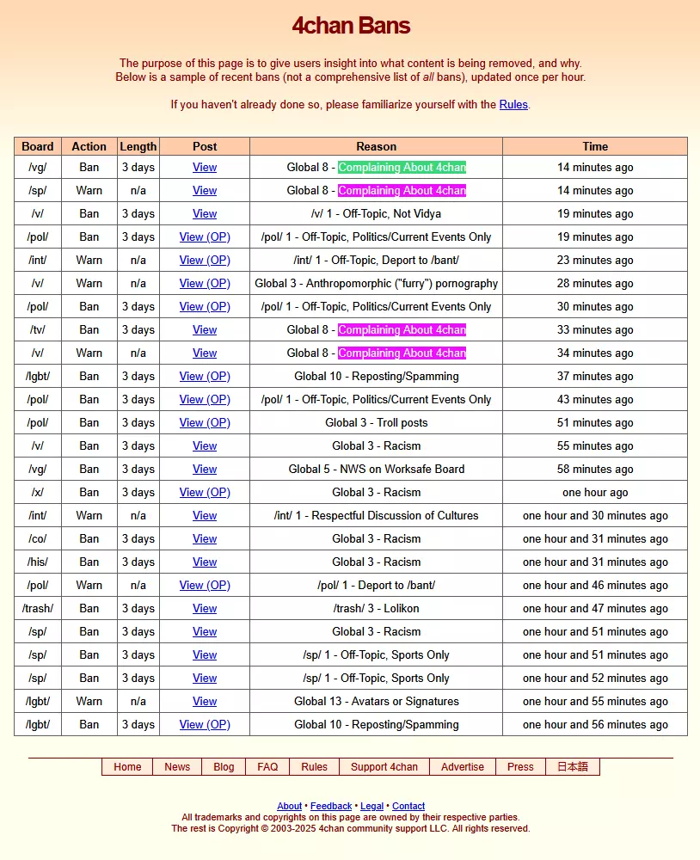700x860 pixels.
Task: Click the green highlighted Complaining About 4chan text
Action: (402, 168)
